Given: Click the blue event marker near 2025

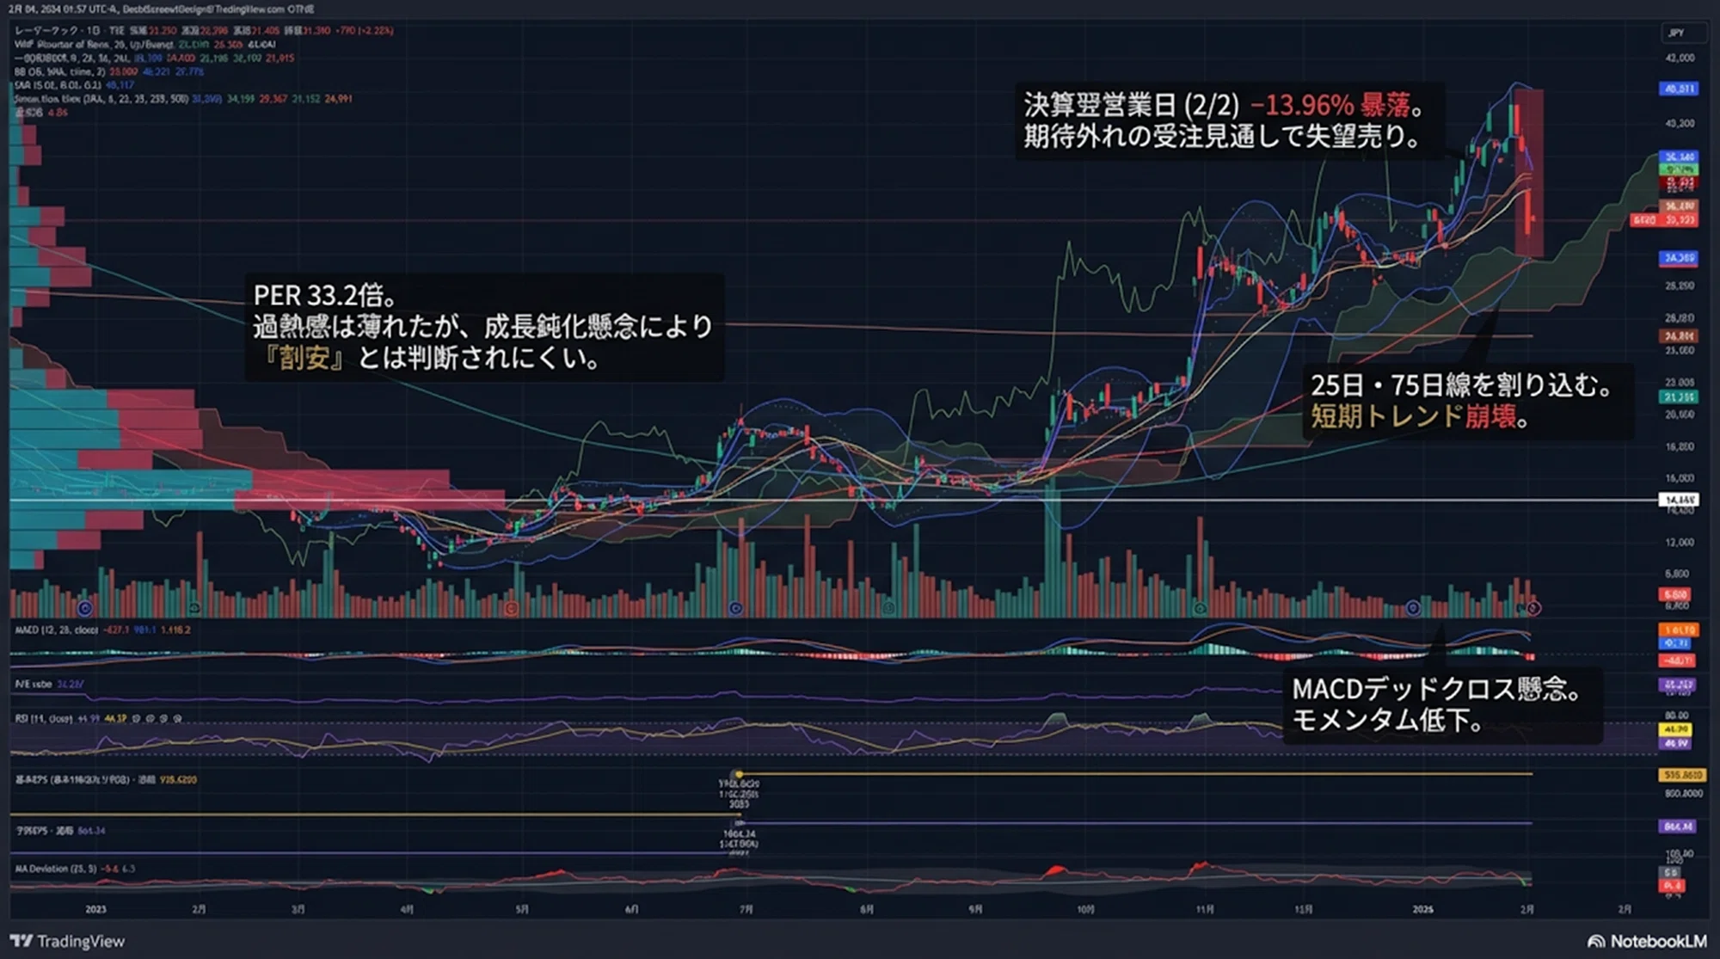Looking at the screenshot, I should coord(1413,608).
